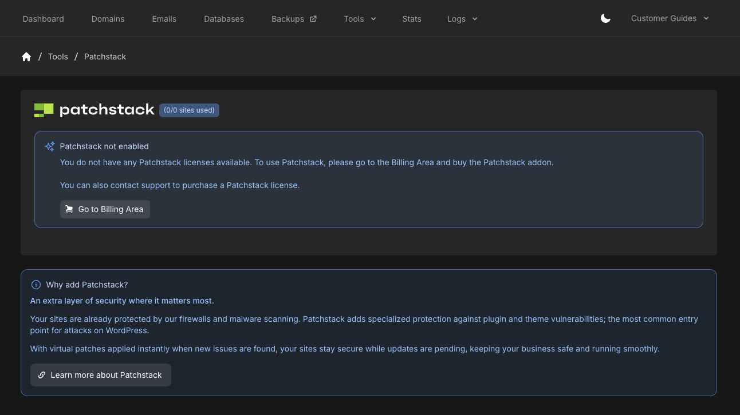Click the 0/0 sites used badge

coord(189,110)
